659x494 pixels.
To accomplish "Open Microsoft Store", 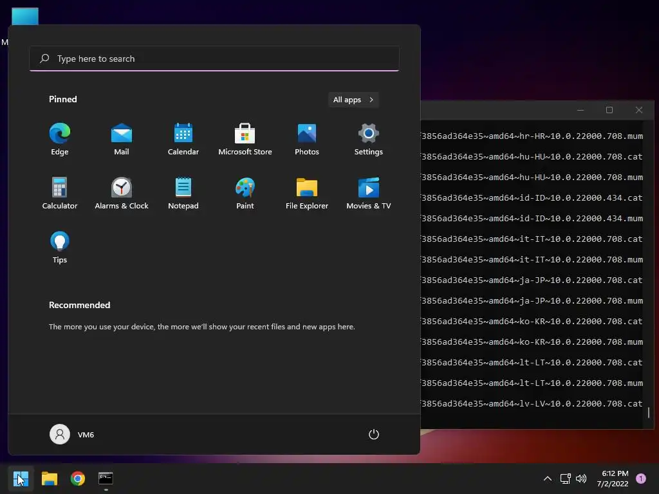I will click(245, 140).
